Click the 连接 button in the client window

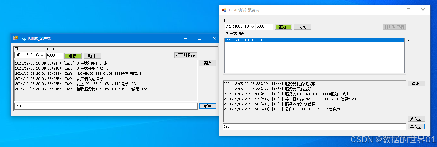pos(73,56)
